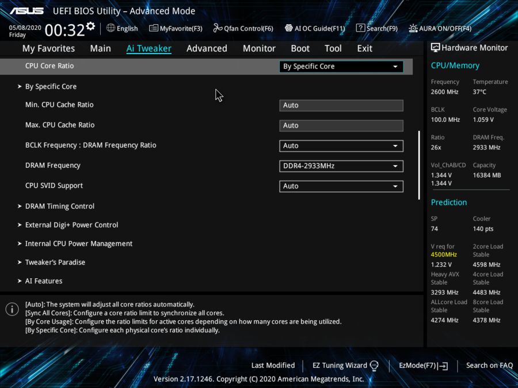
Task: Click the Search question mark icon
Action: click(360, 28)
